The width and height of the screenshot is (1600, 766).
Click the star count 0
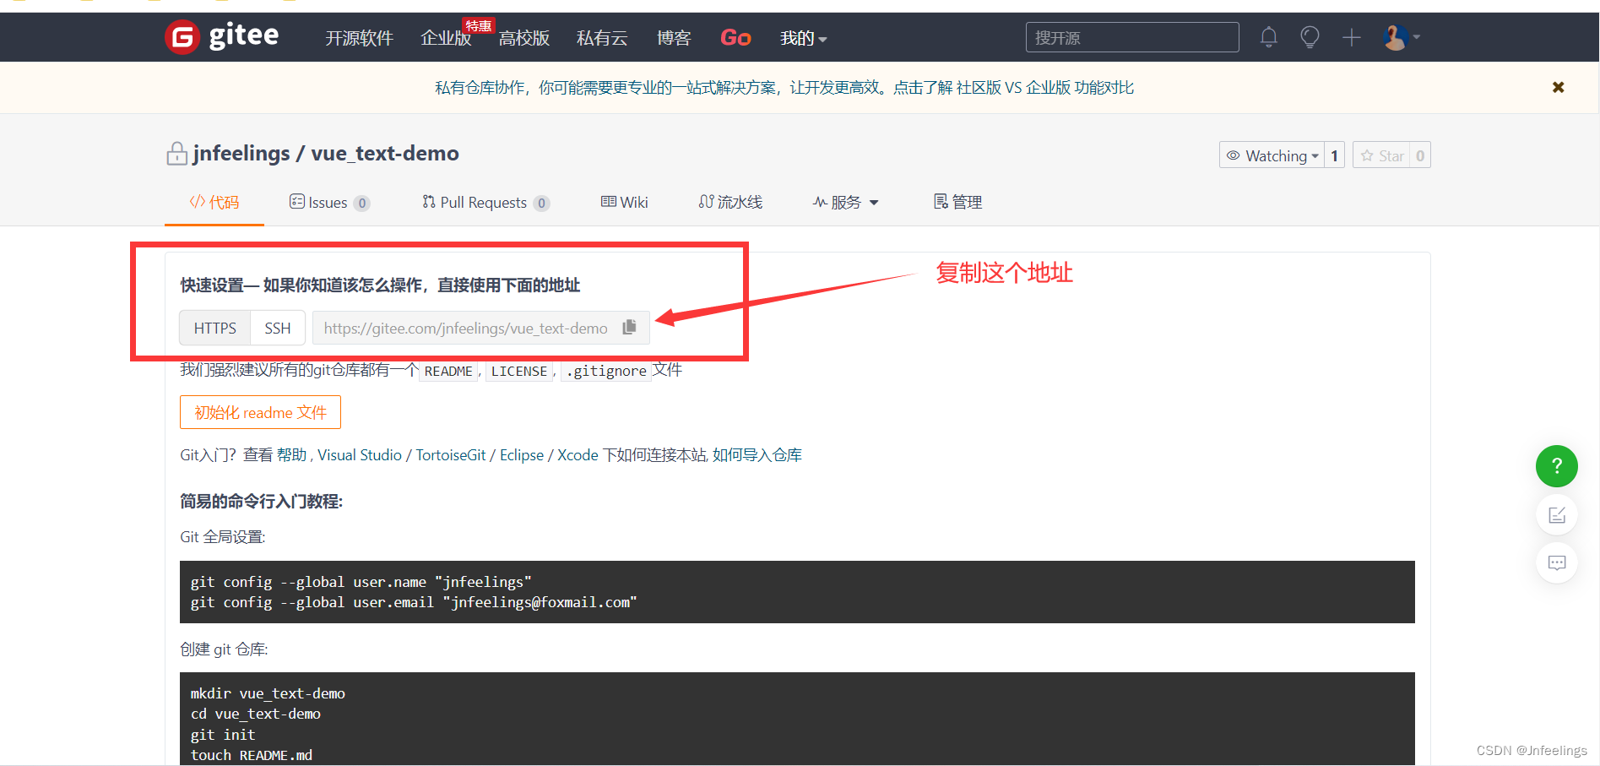(1420, 155)
